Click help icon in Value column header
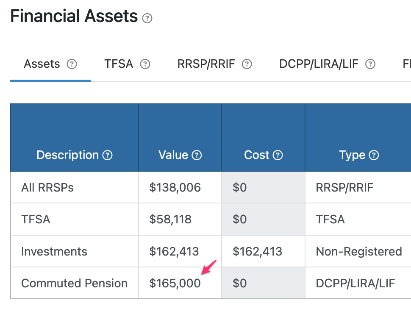The width and height of the screenshot is (411, 317). (197, 156)
